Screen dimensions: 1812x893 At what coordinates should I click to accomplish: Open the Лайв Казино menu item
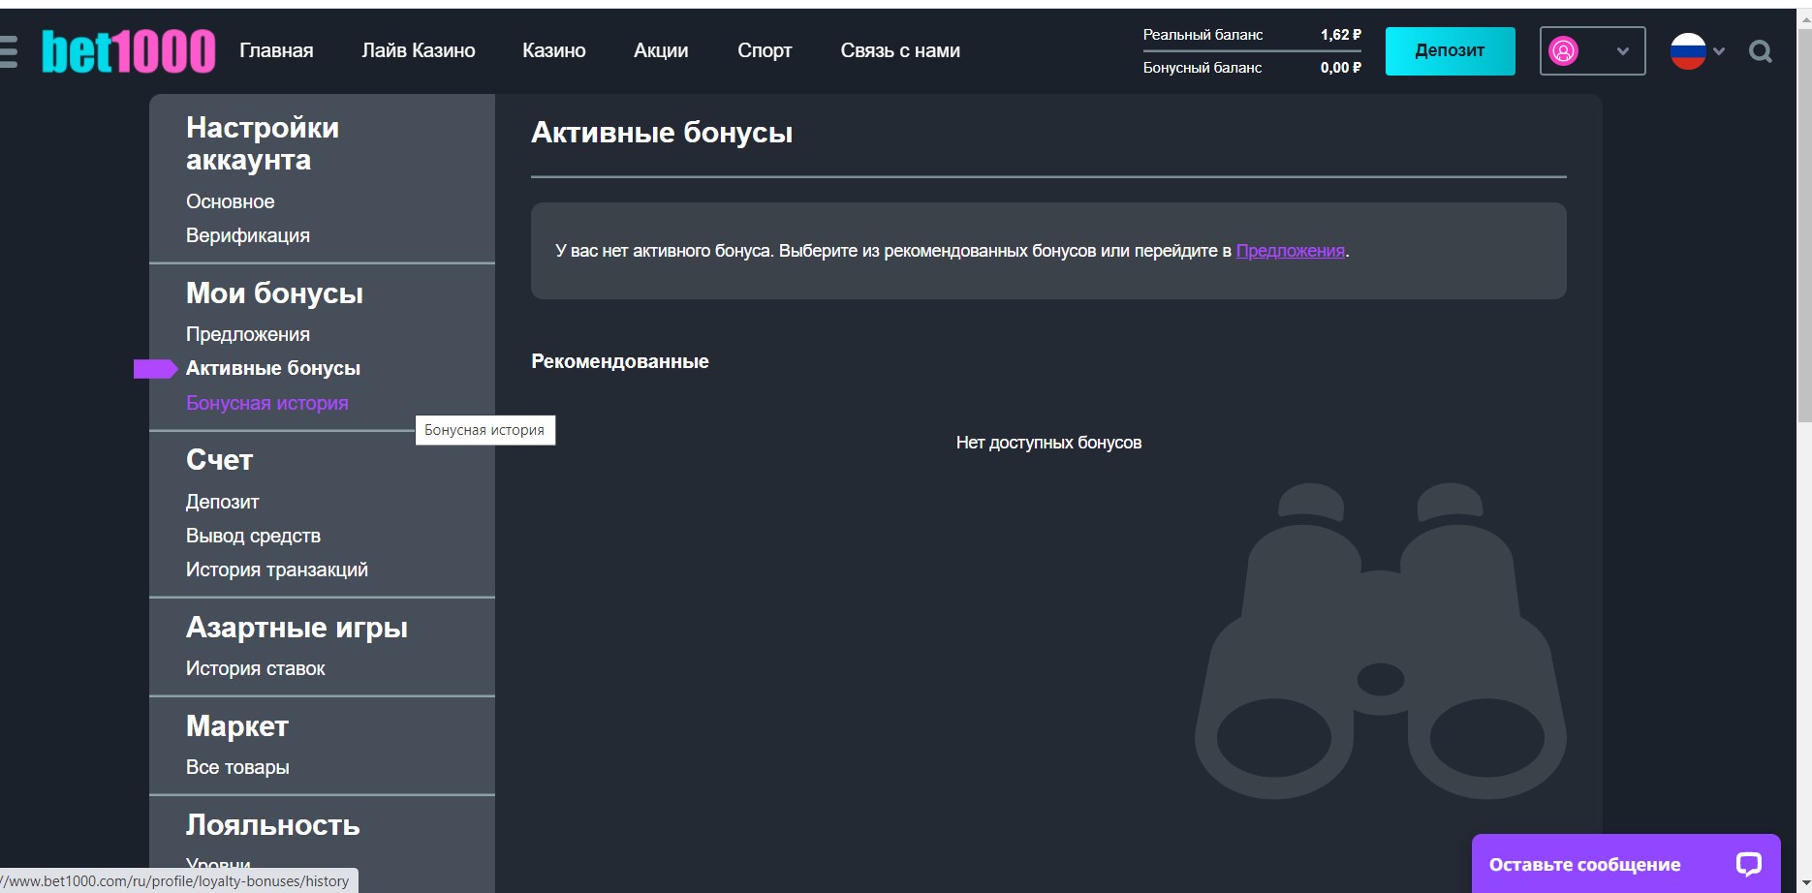418,50
